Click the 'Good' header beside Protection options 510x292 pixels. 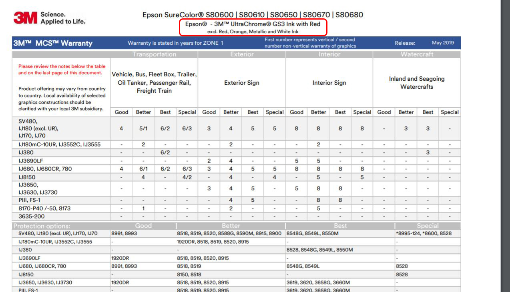[x=143, y=226]
